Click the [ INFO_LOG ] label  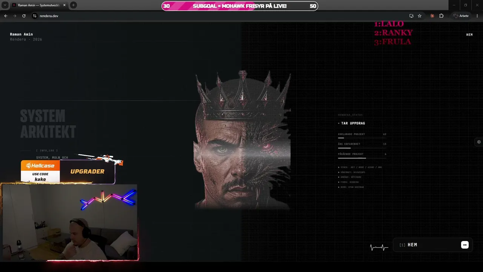[x=47, y=150]
